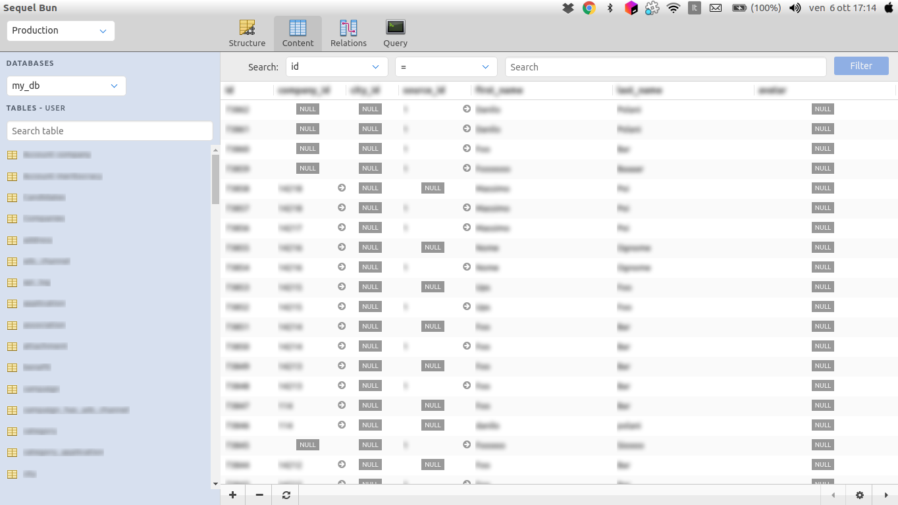Click the puzzle-piece tray icon
The image size is (898, 505).
click(652, 8)
